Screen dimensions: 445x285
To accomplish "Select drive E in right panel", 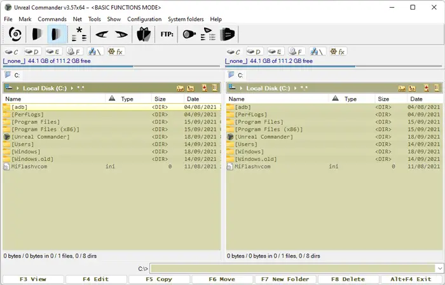I will pyautogui.click(x=275, y=52).
